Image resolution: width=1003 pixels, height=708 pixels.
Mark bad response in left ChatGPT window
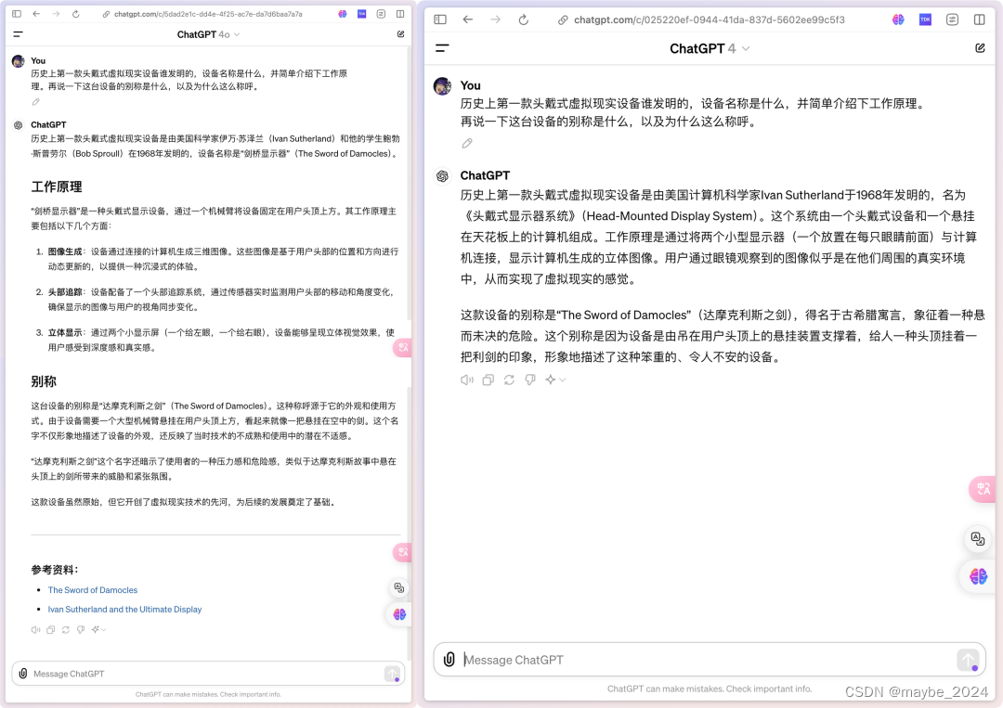coord(81,629)
